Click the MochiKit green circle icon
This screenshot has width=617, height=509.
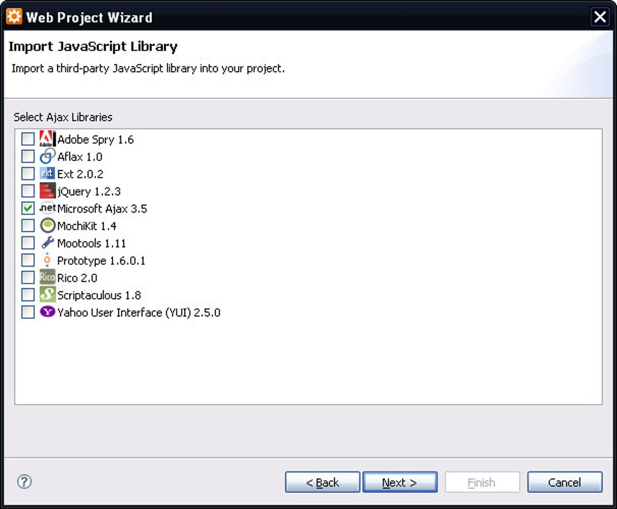(47, 225)
